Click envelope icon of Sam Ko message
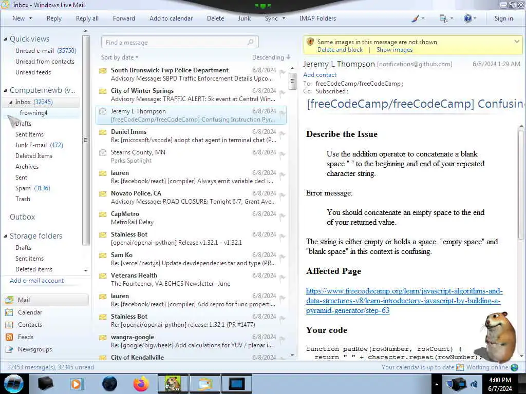526x394 pixels. [x=103, y=255]
